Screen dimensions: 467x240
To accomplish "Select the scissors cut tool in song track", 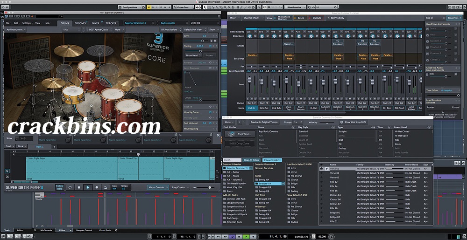I will (x=7, y=177).
